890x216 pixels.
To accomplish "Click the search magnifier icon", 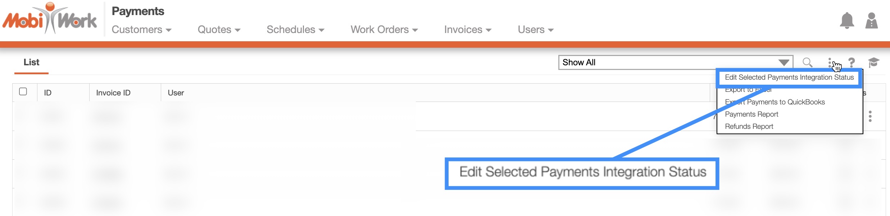I will click(x=807, y=62).
